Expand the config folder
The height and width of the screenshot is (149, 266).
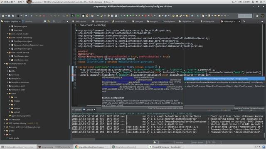pyautogui.click(x=7, y=67)
